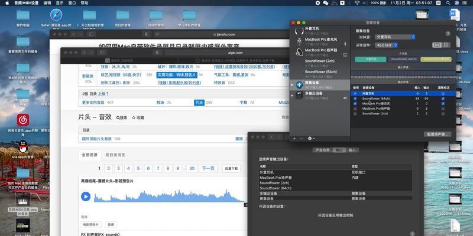The image size is (473, 236).
Task: Open the 窗口 menu in menu bar
Action: click(x=72, y=3)
